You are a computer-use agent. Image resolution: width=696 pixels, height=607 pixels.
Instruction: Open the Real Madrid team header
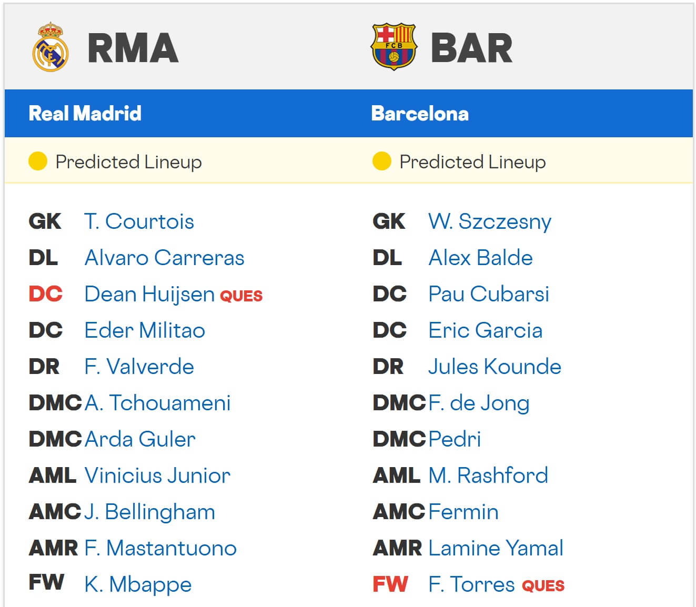(x=85, y=114)
